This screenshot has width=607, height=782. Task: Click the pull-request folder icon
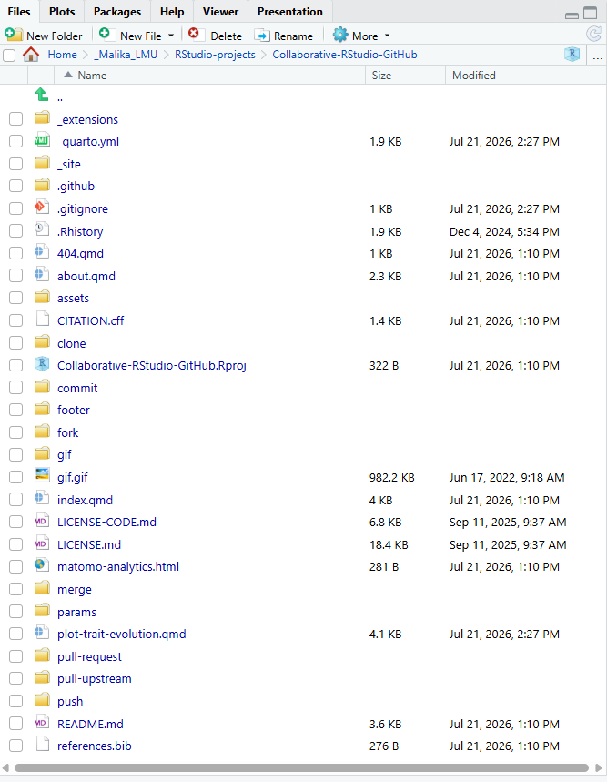[x=43, y=655]
